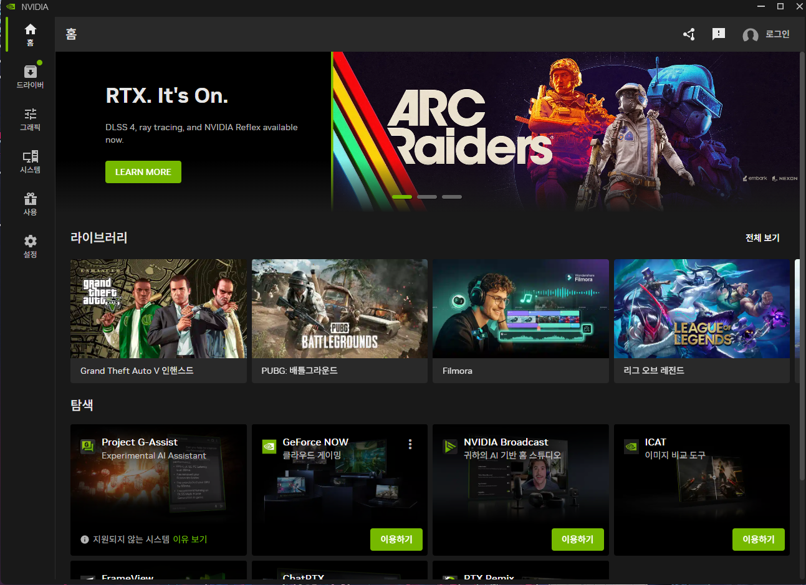
Task: Maximize the NVIDIA app window
Action: click(x=780, y=6)
